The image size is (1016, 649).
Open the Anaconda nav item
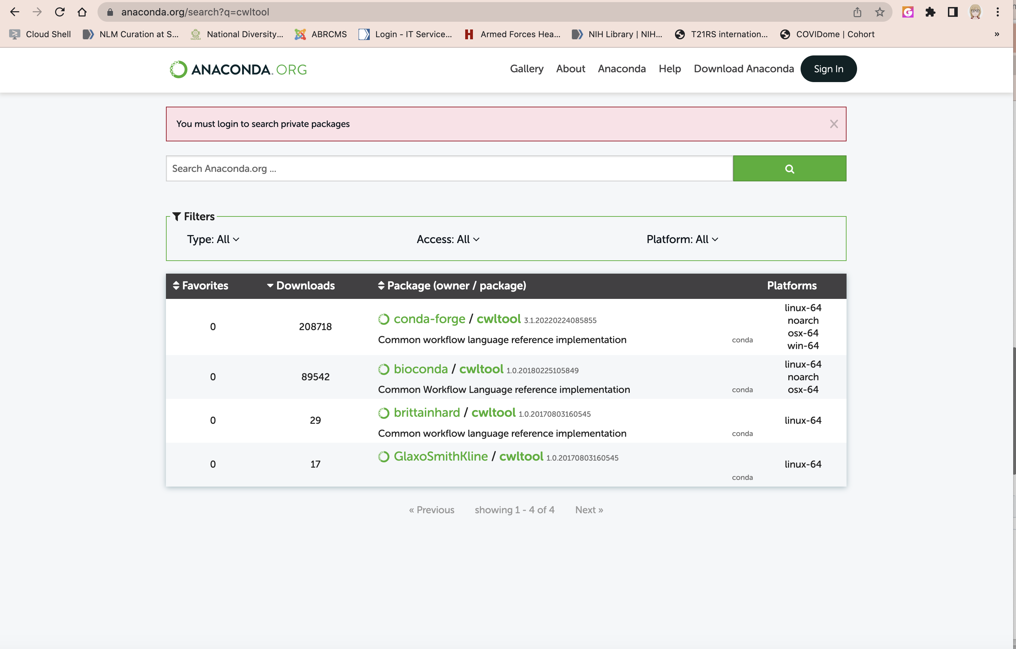pos(622,69)
